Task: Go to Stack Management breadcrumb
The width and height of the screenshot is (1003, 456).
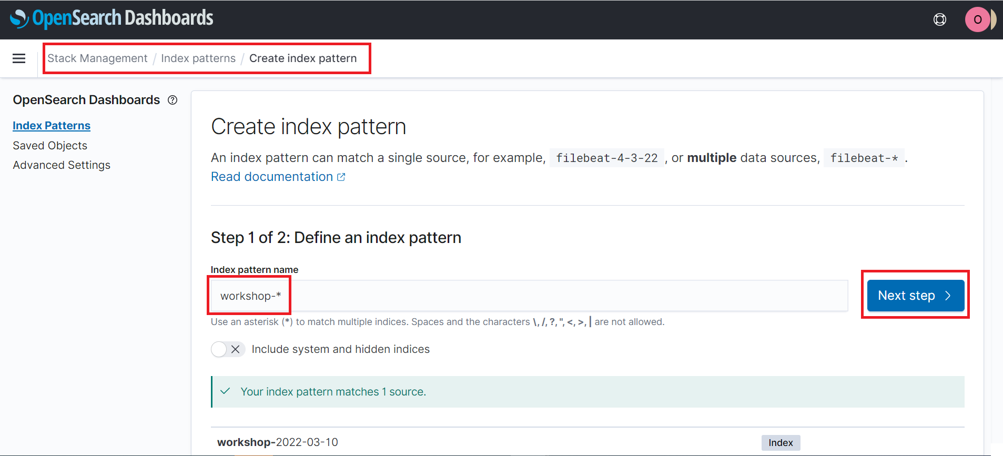Action: click(97, 58)
